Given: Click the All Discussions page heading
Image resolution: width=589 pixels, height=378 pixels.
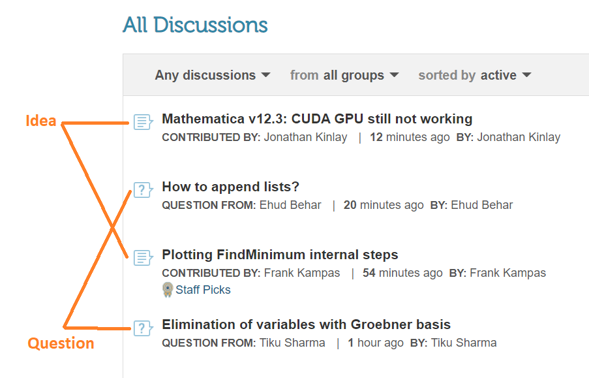Looking at the screenshot, I should click(x=195, y=25).
